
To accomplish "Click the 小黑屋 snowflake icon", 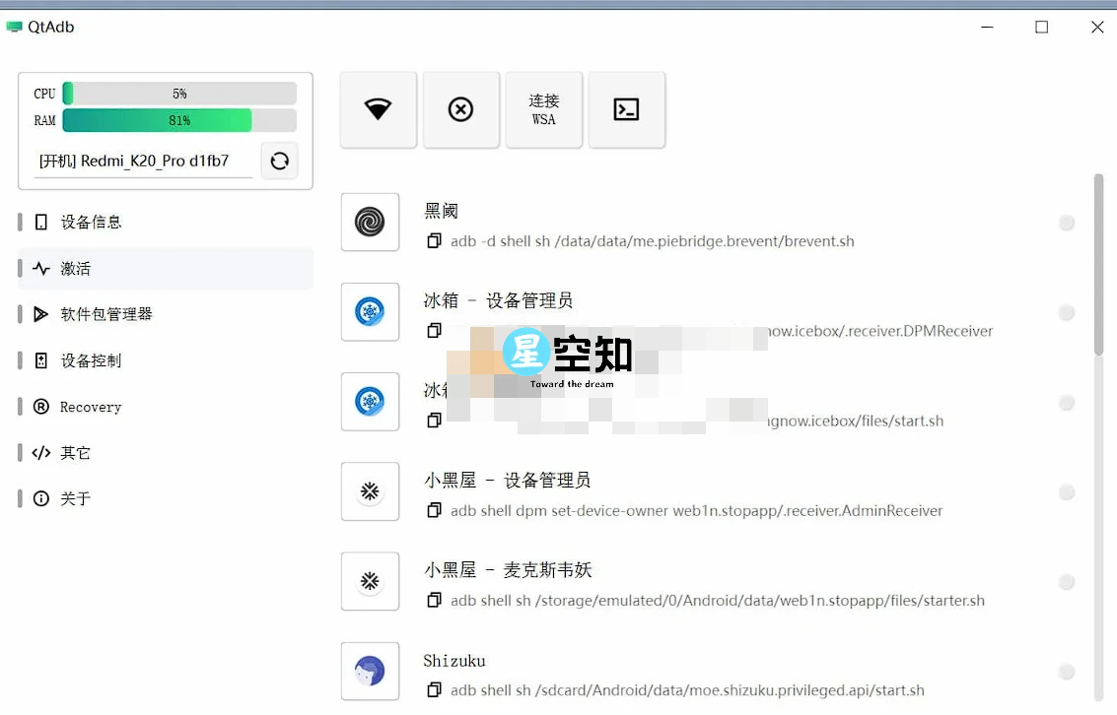I will (x=369, y=491).
